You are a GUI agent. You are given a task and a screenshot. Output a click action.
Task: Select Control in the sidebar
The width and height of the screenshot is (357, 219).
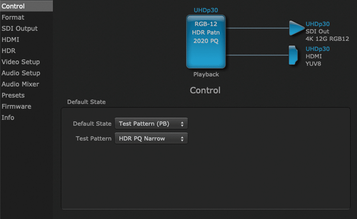13,6
